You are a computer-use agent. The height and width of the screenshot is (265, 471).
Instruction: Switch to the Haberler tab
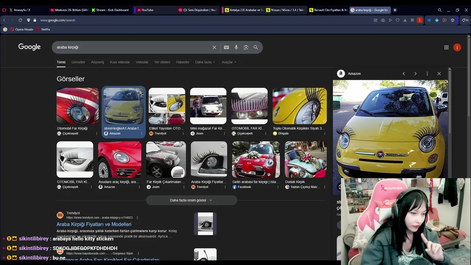183,62
